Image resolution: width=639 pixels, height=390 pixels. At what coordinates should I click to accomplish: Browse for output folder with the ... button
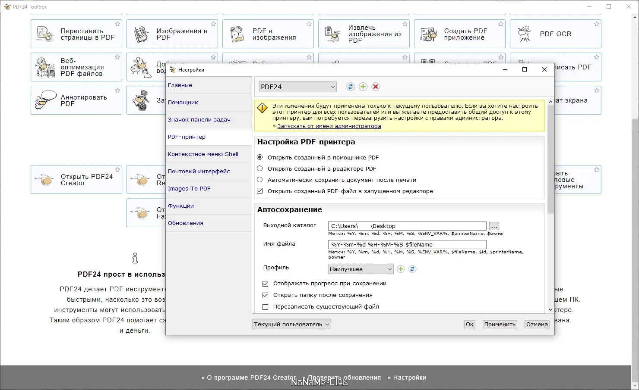(x=494, y=226)
